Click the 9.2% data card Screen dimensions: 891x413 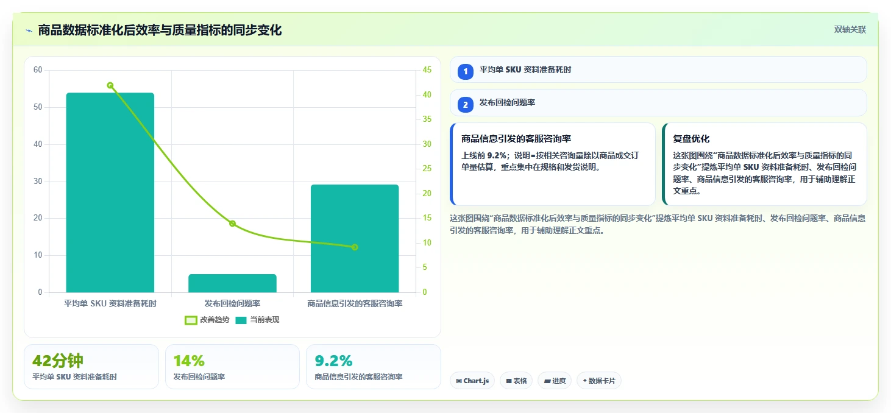coord(373,367)
